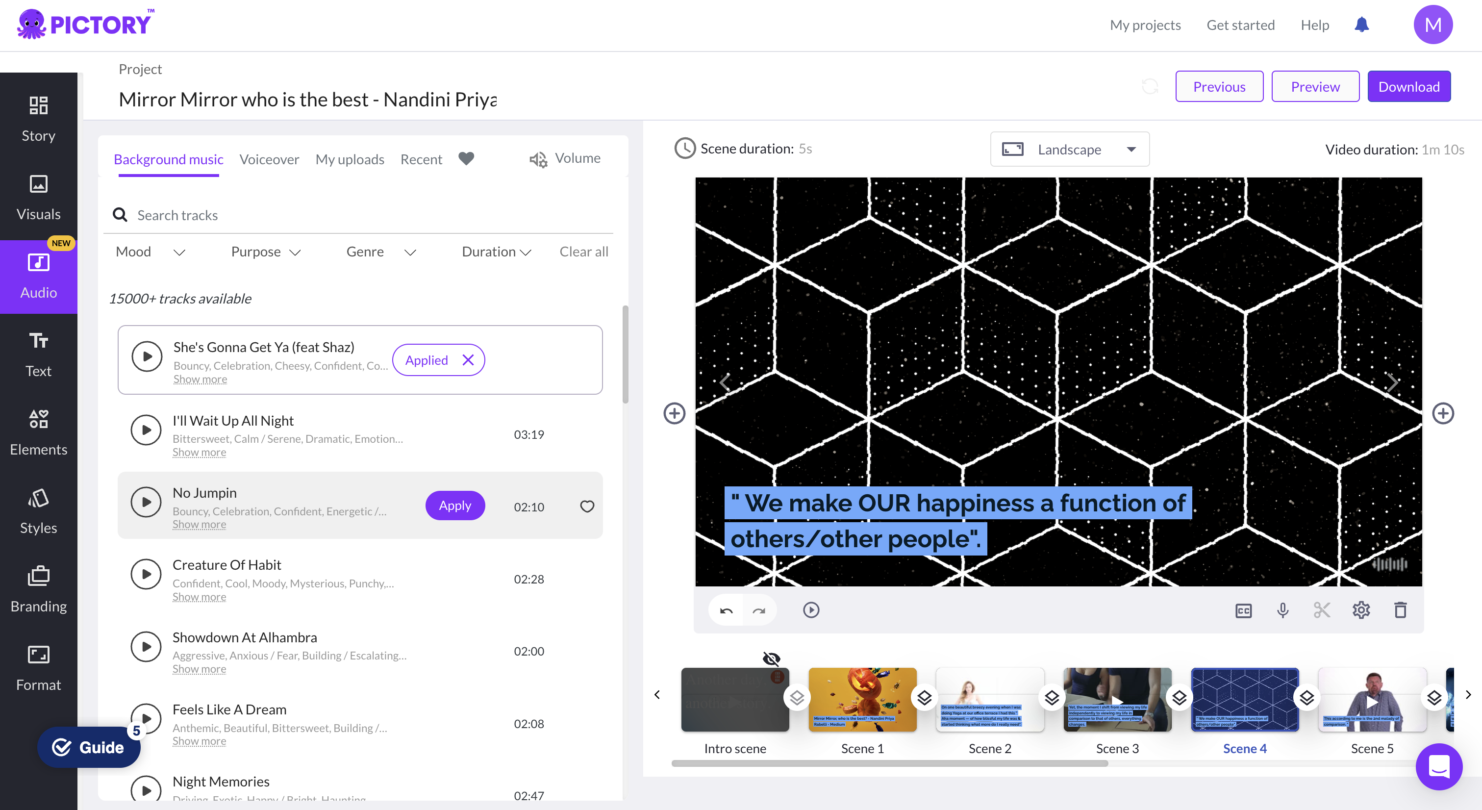Delete scene using the trash icon
The height and width of the screenshot is (810, 1482).
coord(1400,610)
